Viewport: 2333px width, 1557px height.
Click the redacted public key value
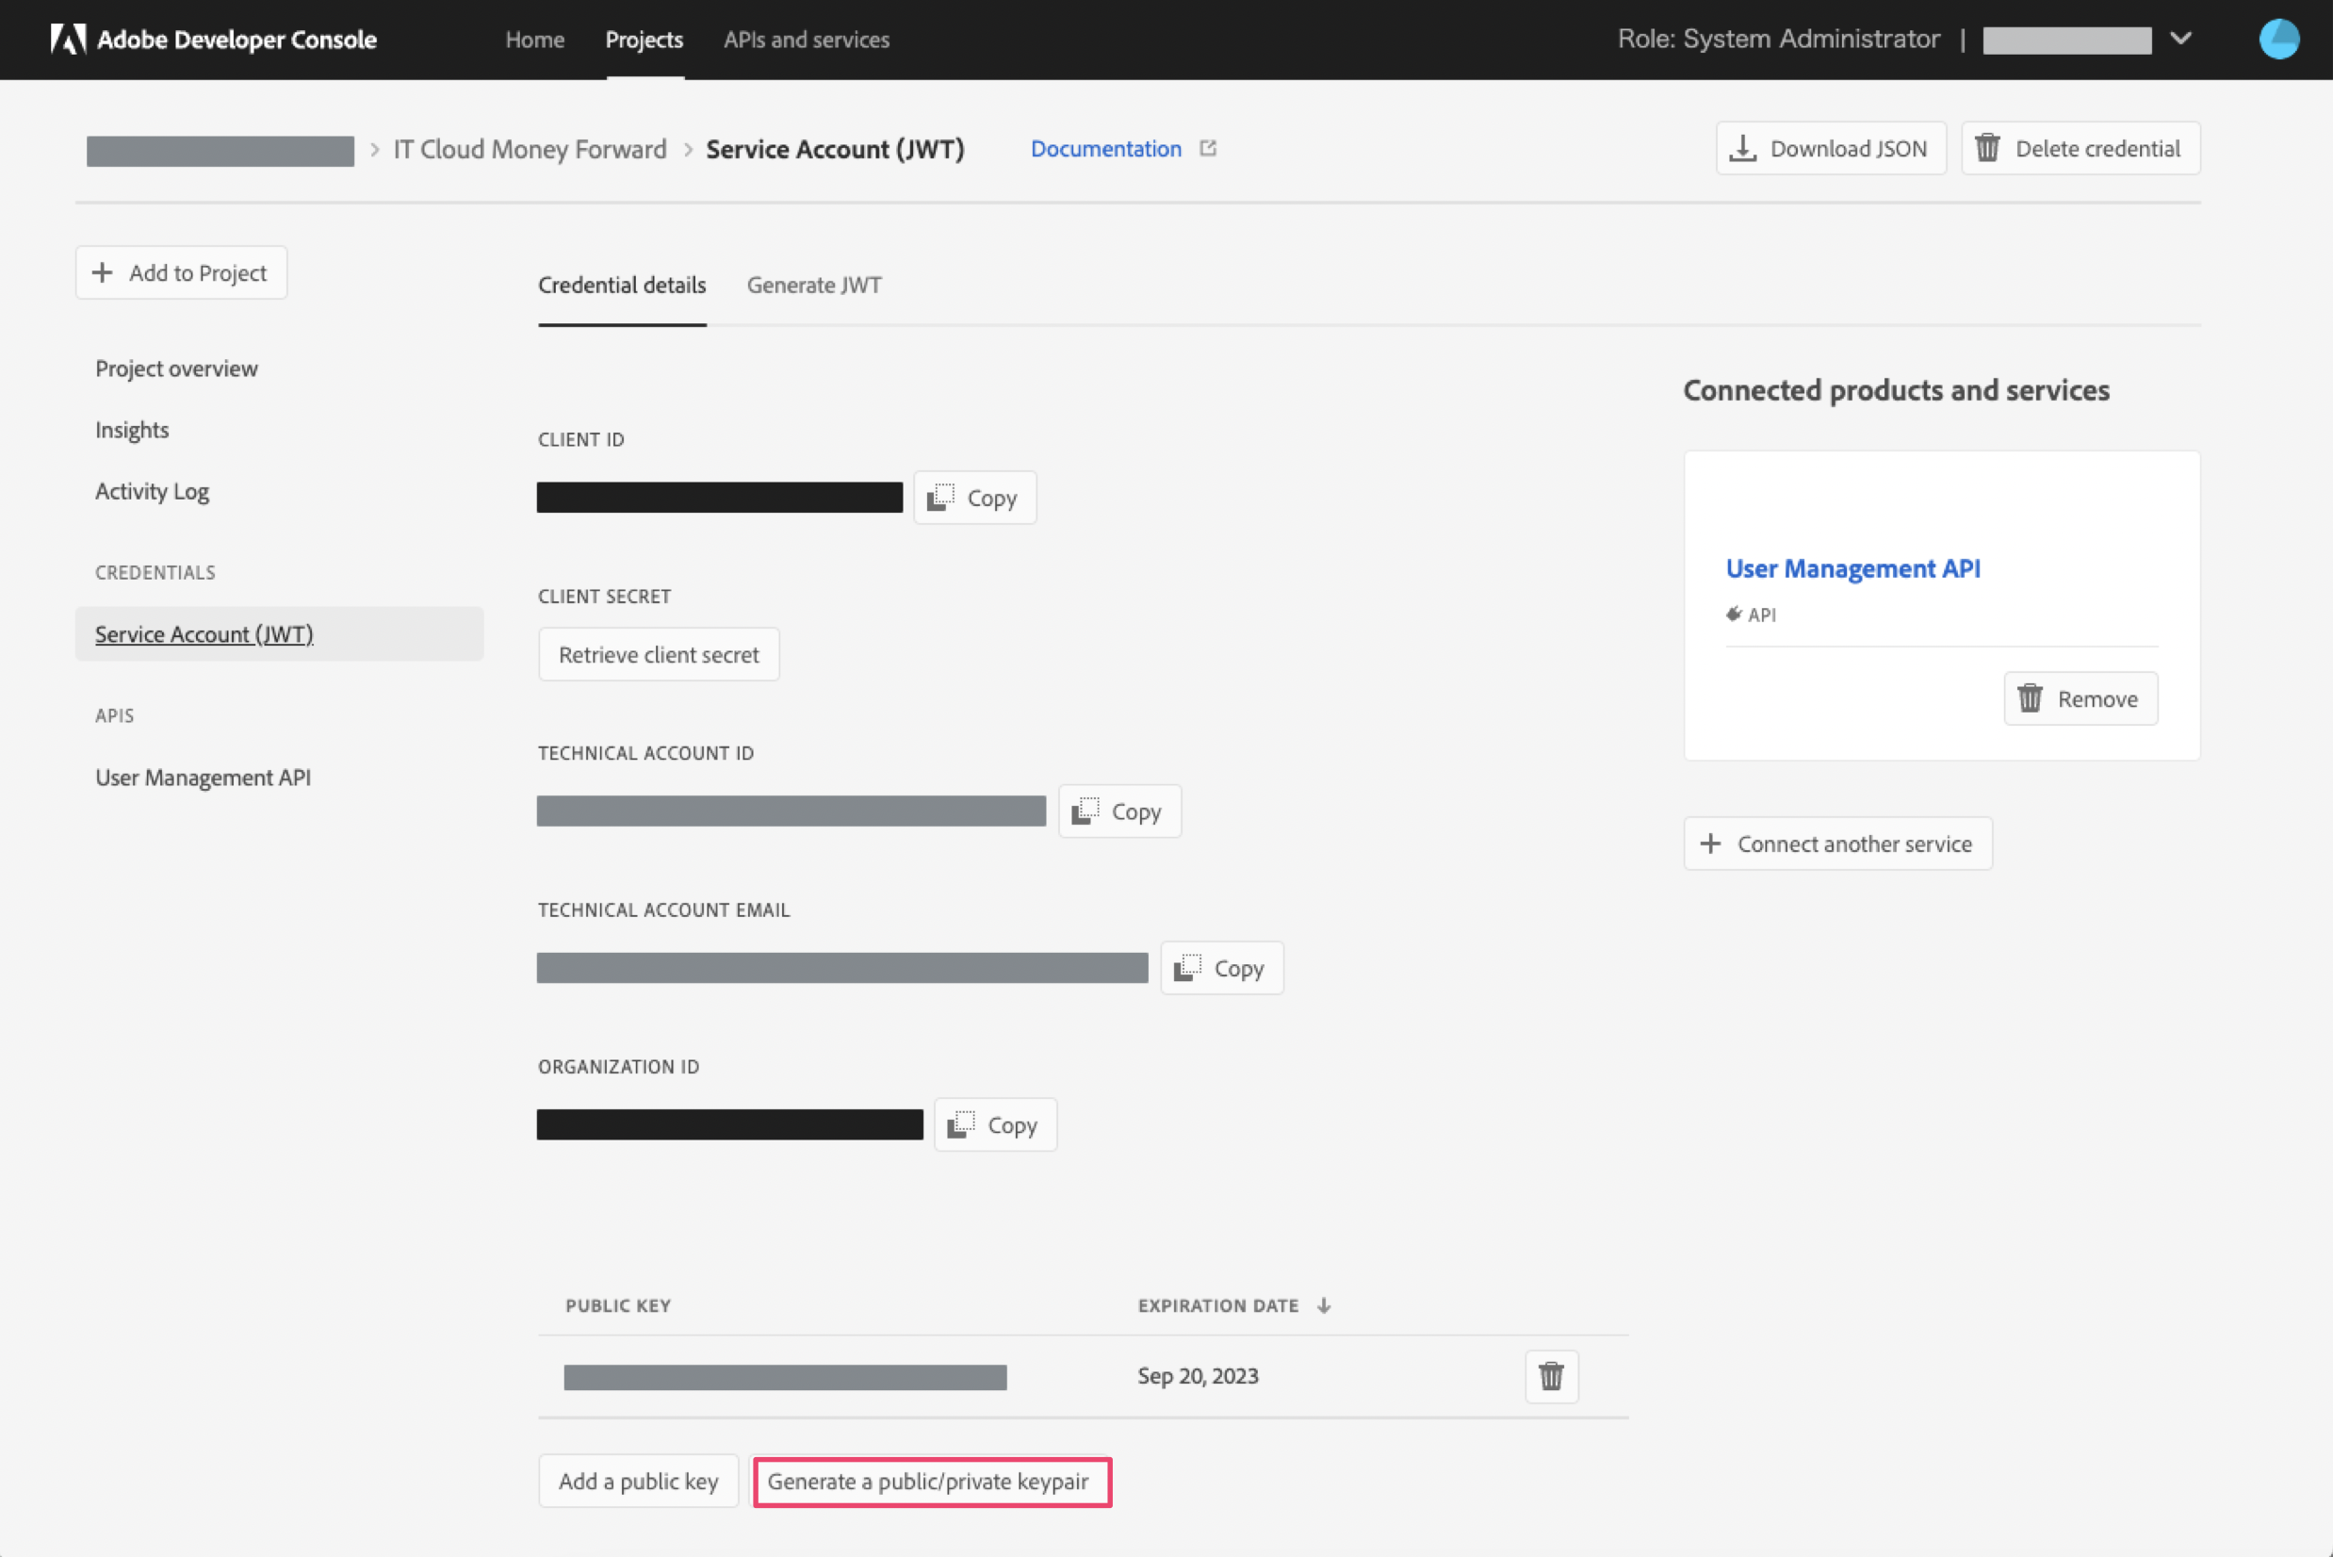[x=784, y=1377]
